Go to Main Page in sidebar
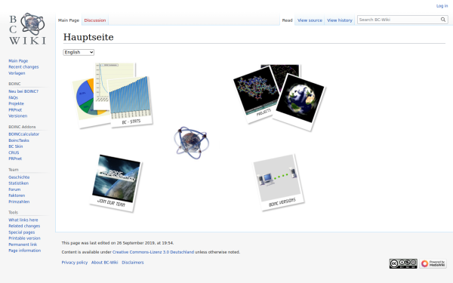 click(18, 60)
